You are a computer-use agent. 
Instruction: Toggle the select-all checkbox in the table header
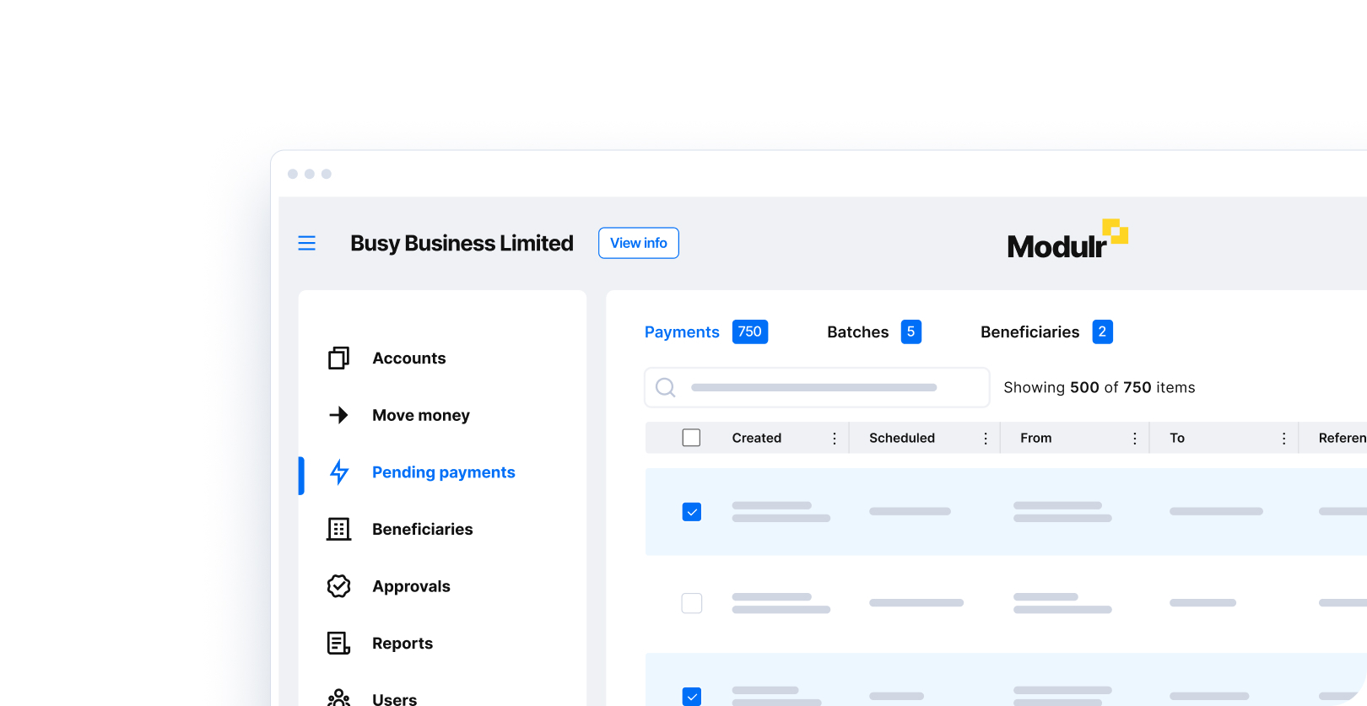(691, 438)
